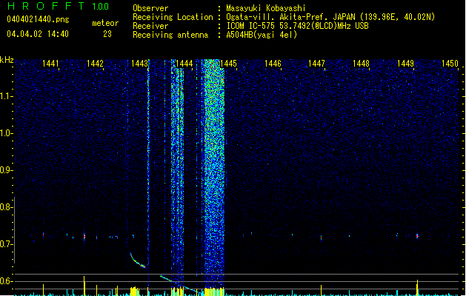Click the Receiver label
The height and width of the screenshot is (296, 466).
coord(150,26)
